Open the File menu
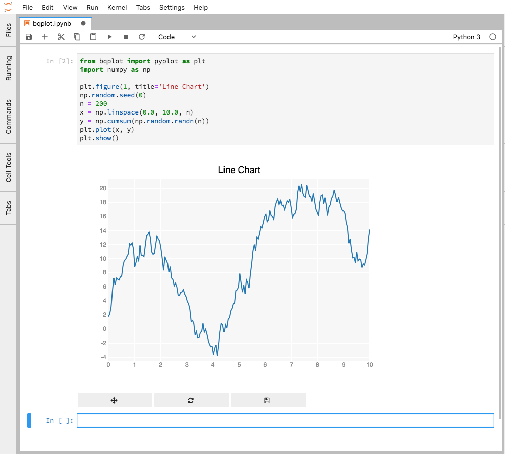 (x=27, y=7)
